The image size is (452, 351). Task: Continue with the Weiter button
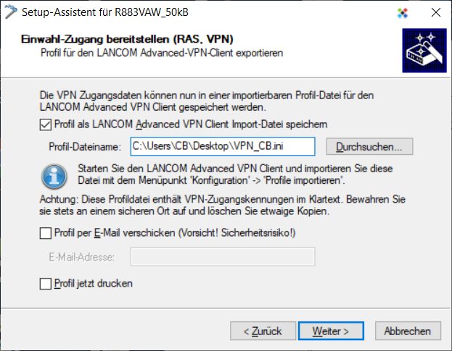point(331,331)
